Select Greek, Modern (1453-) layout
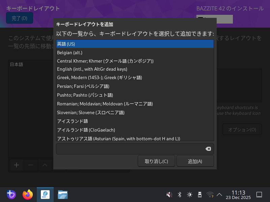This screenshot has height=202, width=270. coord(135,78)
